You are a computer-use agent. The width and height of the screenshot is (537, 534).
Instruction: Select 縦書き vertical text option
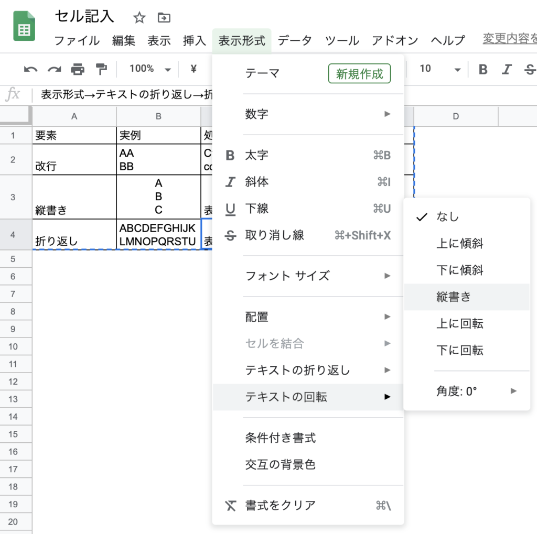click(467, 297)
